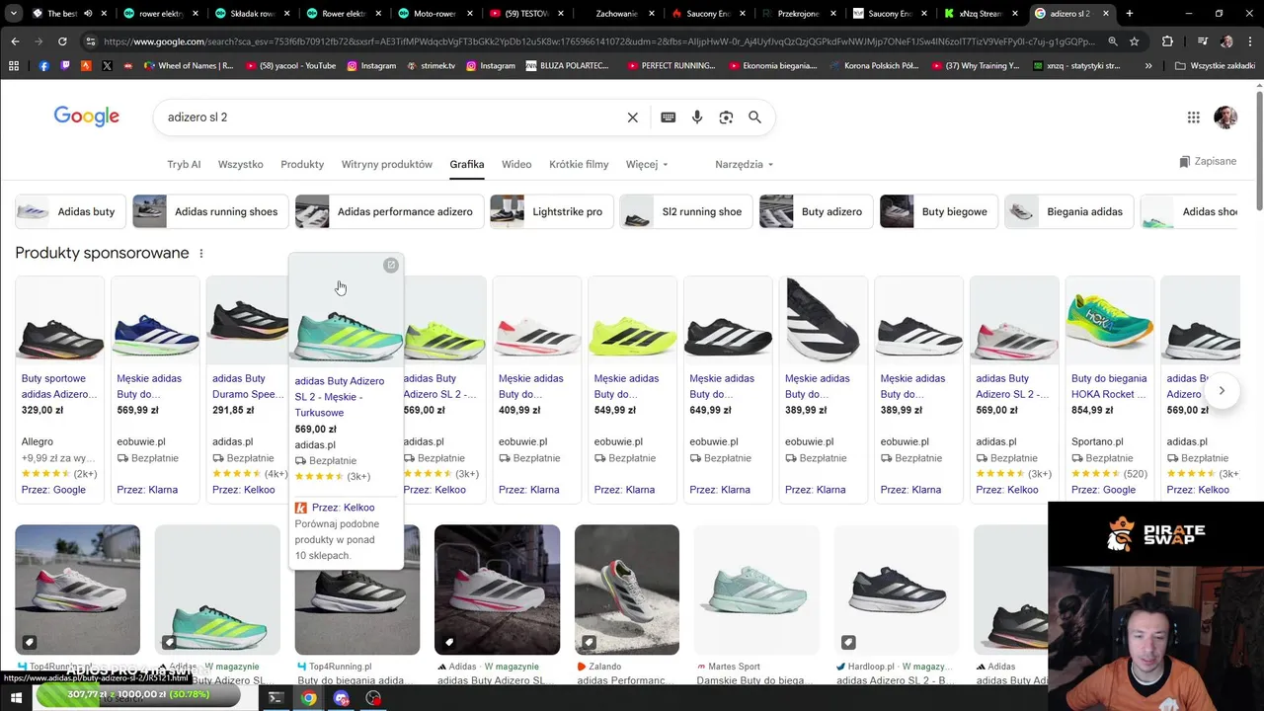This screenshot has width=1264, height=711.
Task: Reload the page
Action: click(62, 41)
